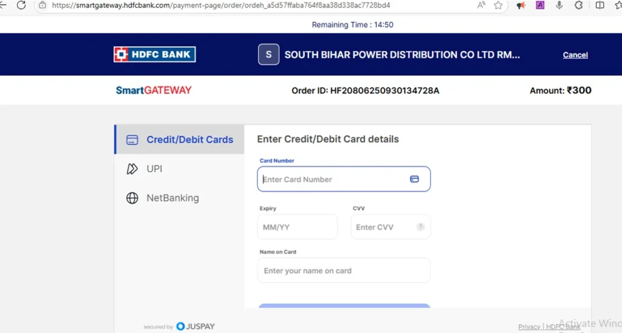The width and height of the screenshot is (622, 333).
Task: Click the HDFC Bank logo
Action: [x=155, y=54]
